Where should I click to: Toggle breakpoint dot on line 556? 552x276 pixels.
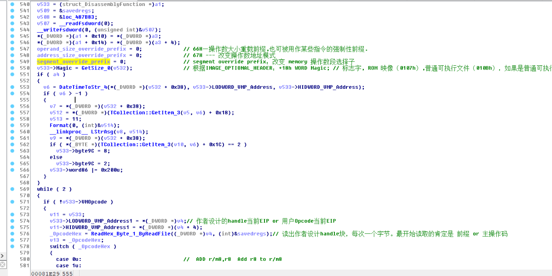click(x=12, y=106)
